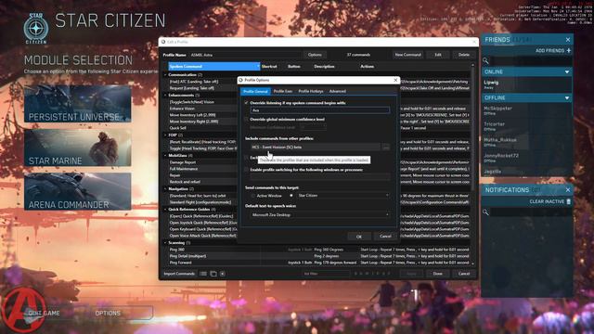Screen dimensions: 594x334
Task: Select the Profile General tab
Action: tap(255, 91)
